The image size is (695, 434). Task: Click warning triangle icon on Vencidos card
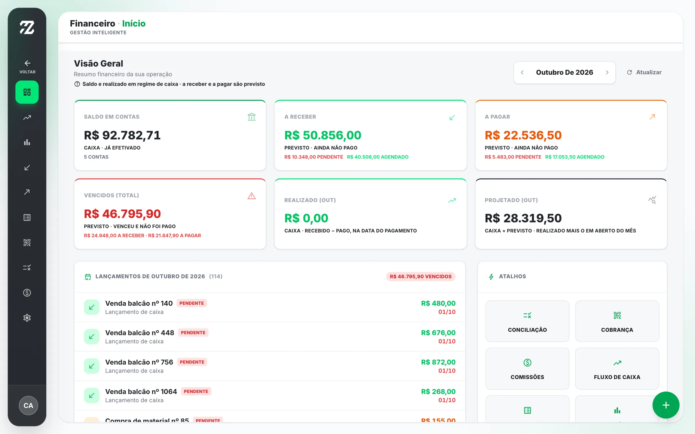pyautogui.click(x=252, y=196)
